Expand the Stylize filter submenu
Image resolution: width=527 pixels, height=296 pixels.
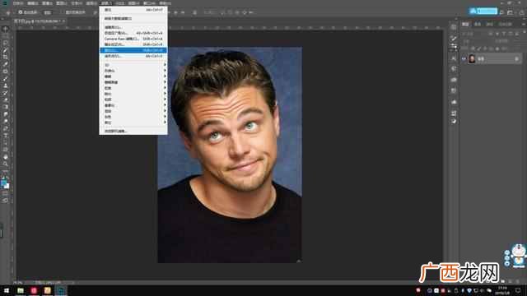(x=133, y=71)
